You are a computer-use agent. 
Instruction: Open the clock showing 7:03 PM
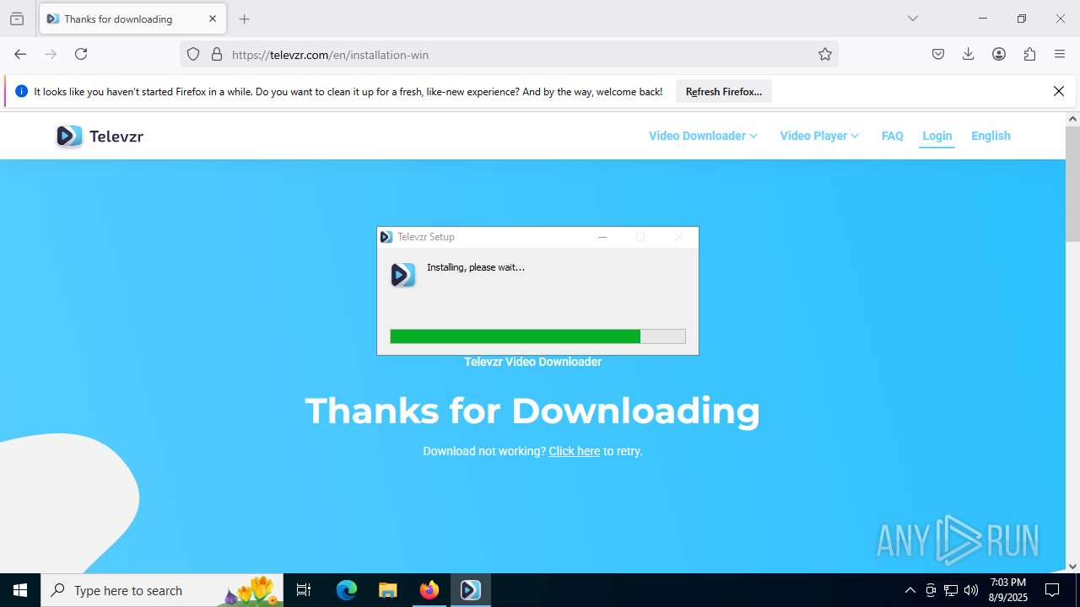click(1008, 590)
